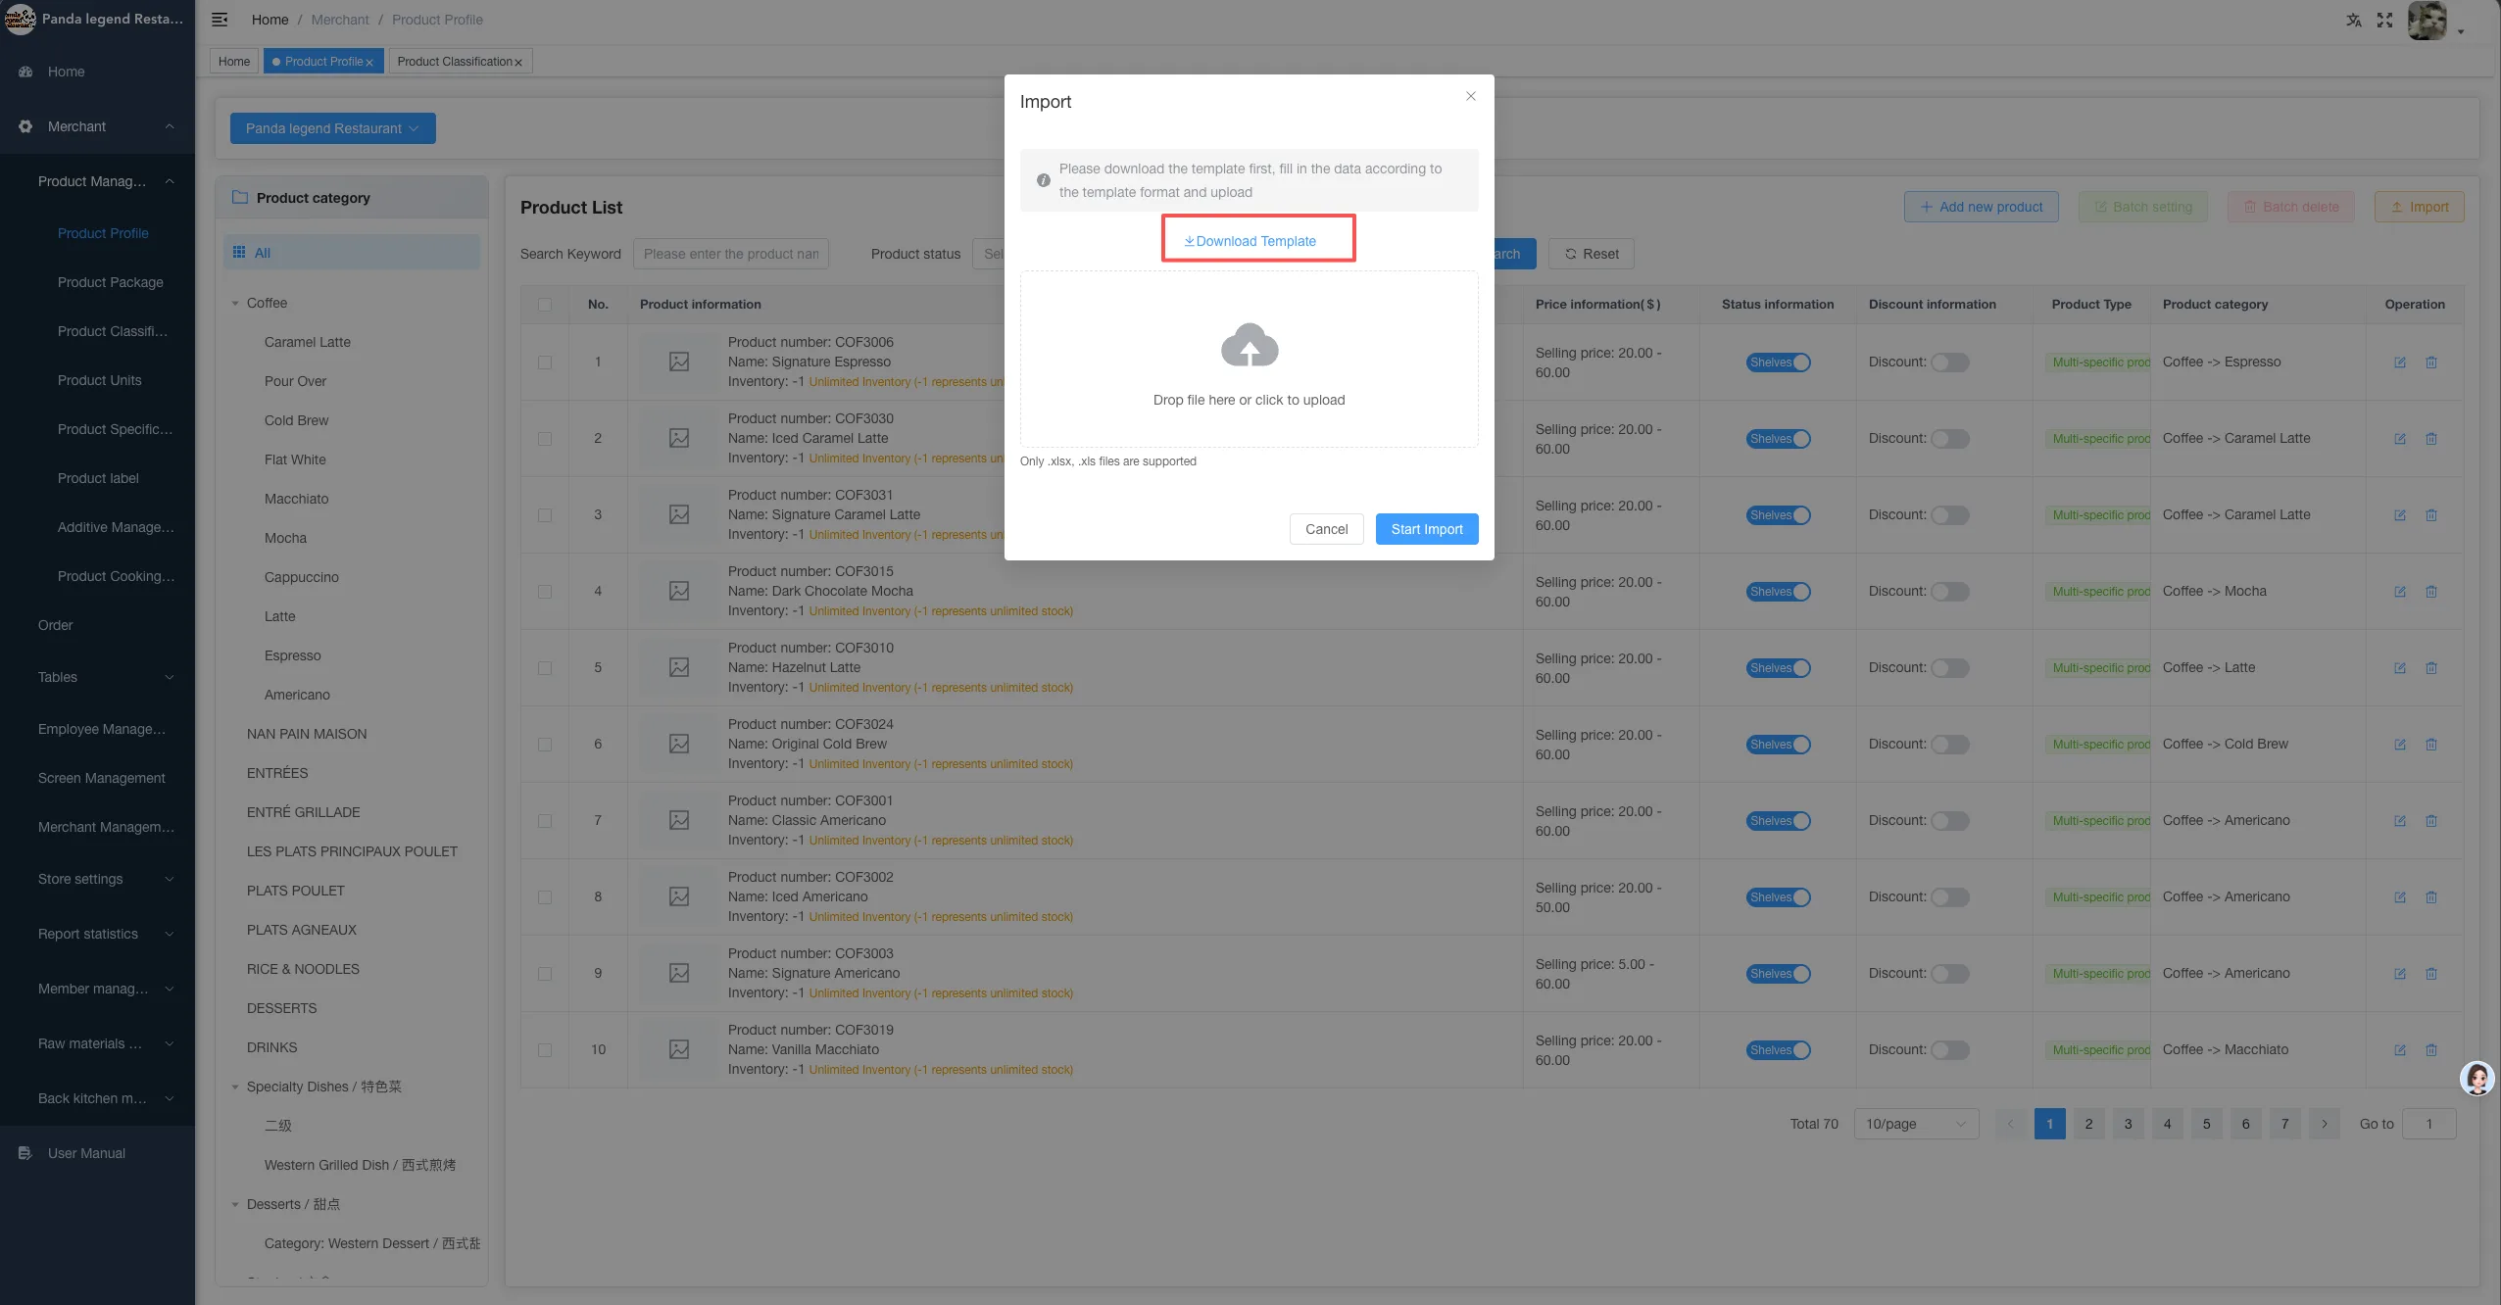This screenshot has width=2501, height=1305.
Task: Go to next pagination page arrow
Action: click(2324, 1124)
